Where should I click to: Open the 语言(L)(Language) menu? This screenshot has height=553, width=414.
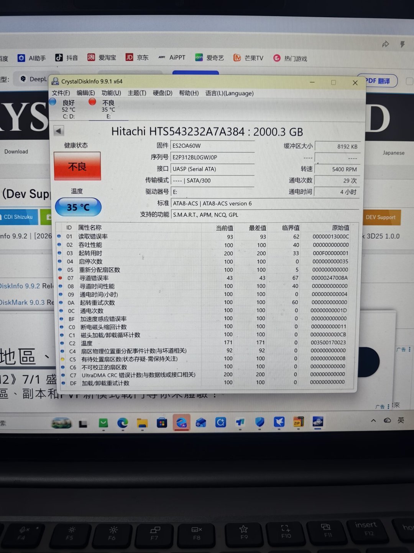tap(229, 93)
